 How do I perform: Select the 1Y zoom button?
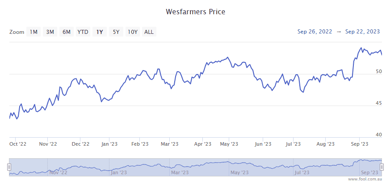click(x=100, y=32)
